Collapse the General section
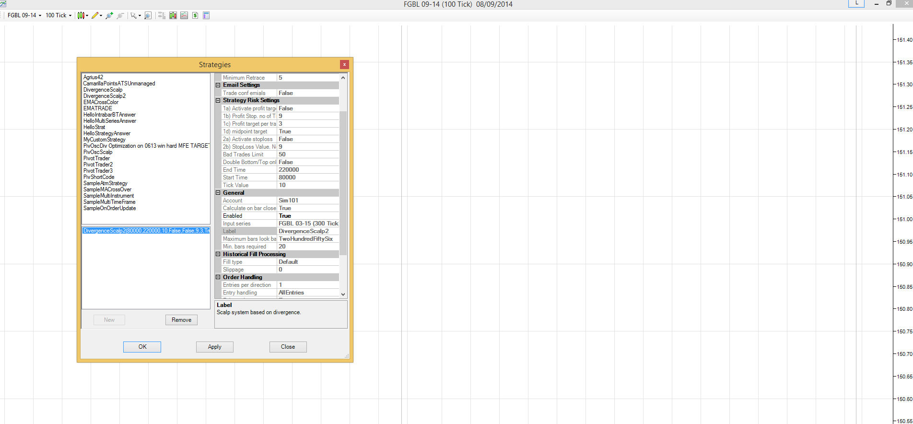The image size is (913, 424). point(218,192)
